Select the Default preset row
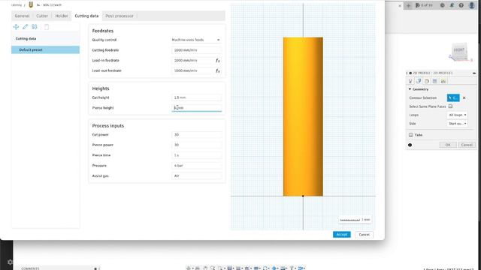This screenshot has width=481, height=270. [x=45, y=50]
